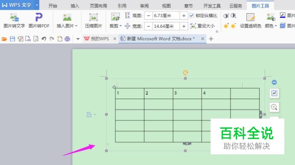Open the WPS 文字 application menu dropdown
This screenshot has height=165, width=295.
pos(37,5)
